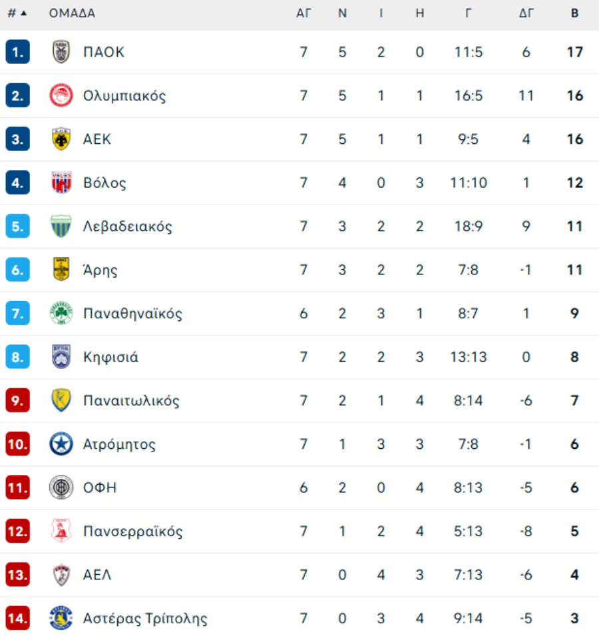Click the Ατρόμητος blue star logo
The image size is (599, 636).
click(x=61, y=444)
